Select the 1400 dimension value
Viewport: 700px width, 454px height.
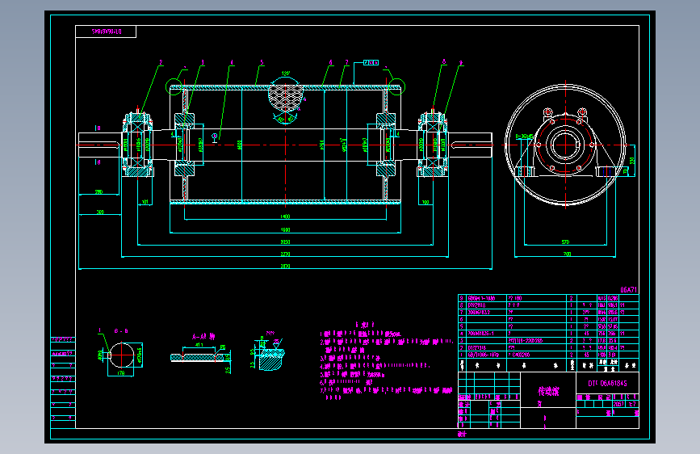285,216
